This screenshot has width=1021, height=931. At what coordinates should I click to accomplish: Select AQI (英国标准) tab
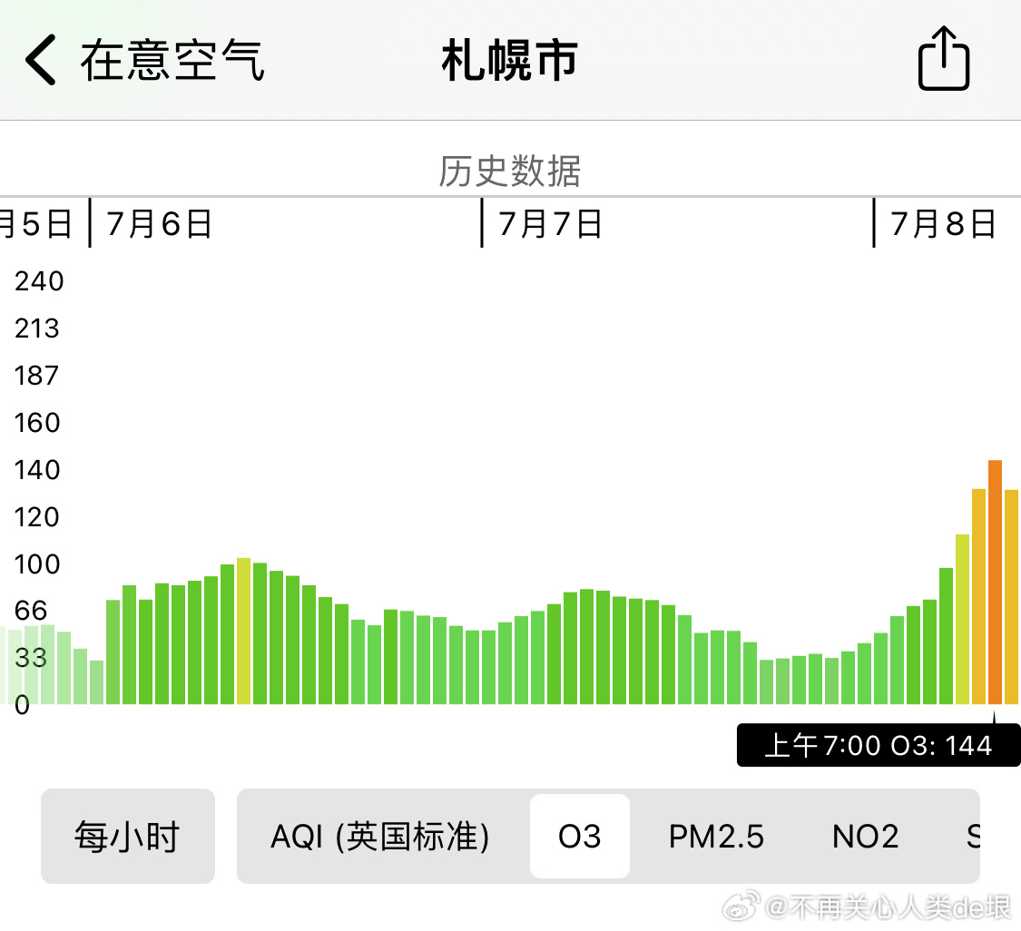(380, 836)
